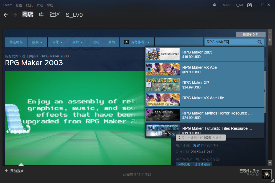
Task: Click the 已完成 3 / 3 个项目 downloads status
Action: click(137, 174)
